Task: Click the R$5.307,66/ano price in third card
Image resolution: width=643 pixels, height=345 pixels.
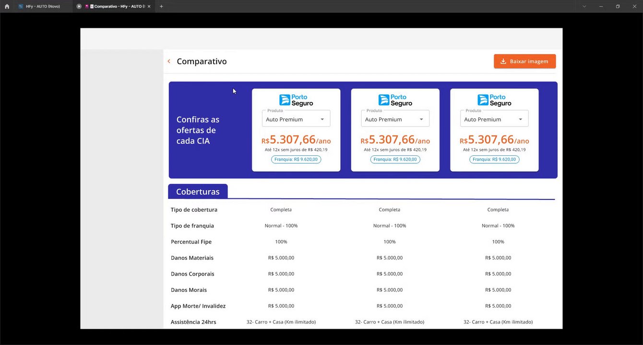Action: tap(494, 140)
